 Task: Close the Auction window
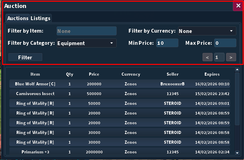coord(238,6)
